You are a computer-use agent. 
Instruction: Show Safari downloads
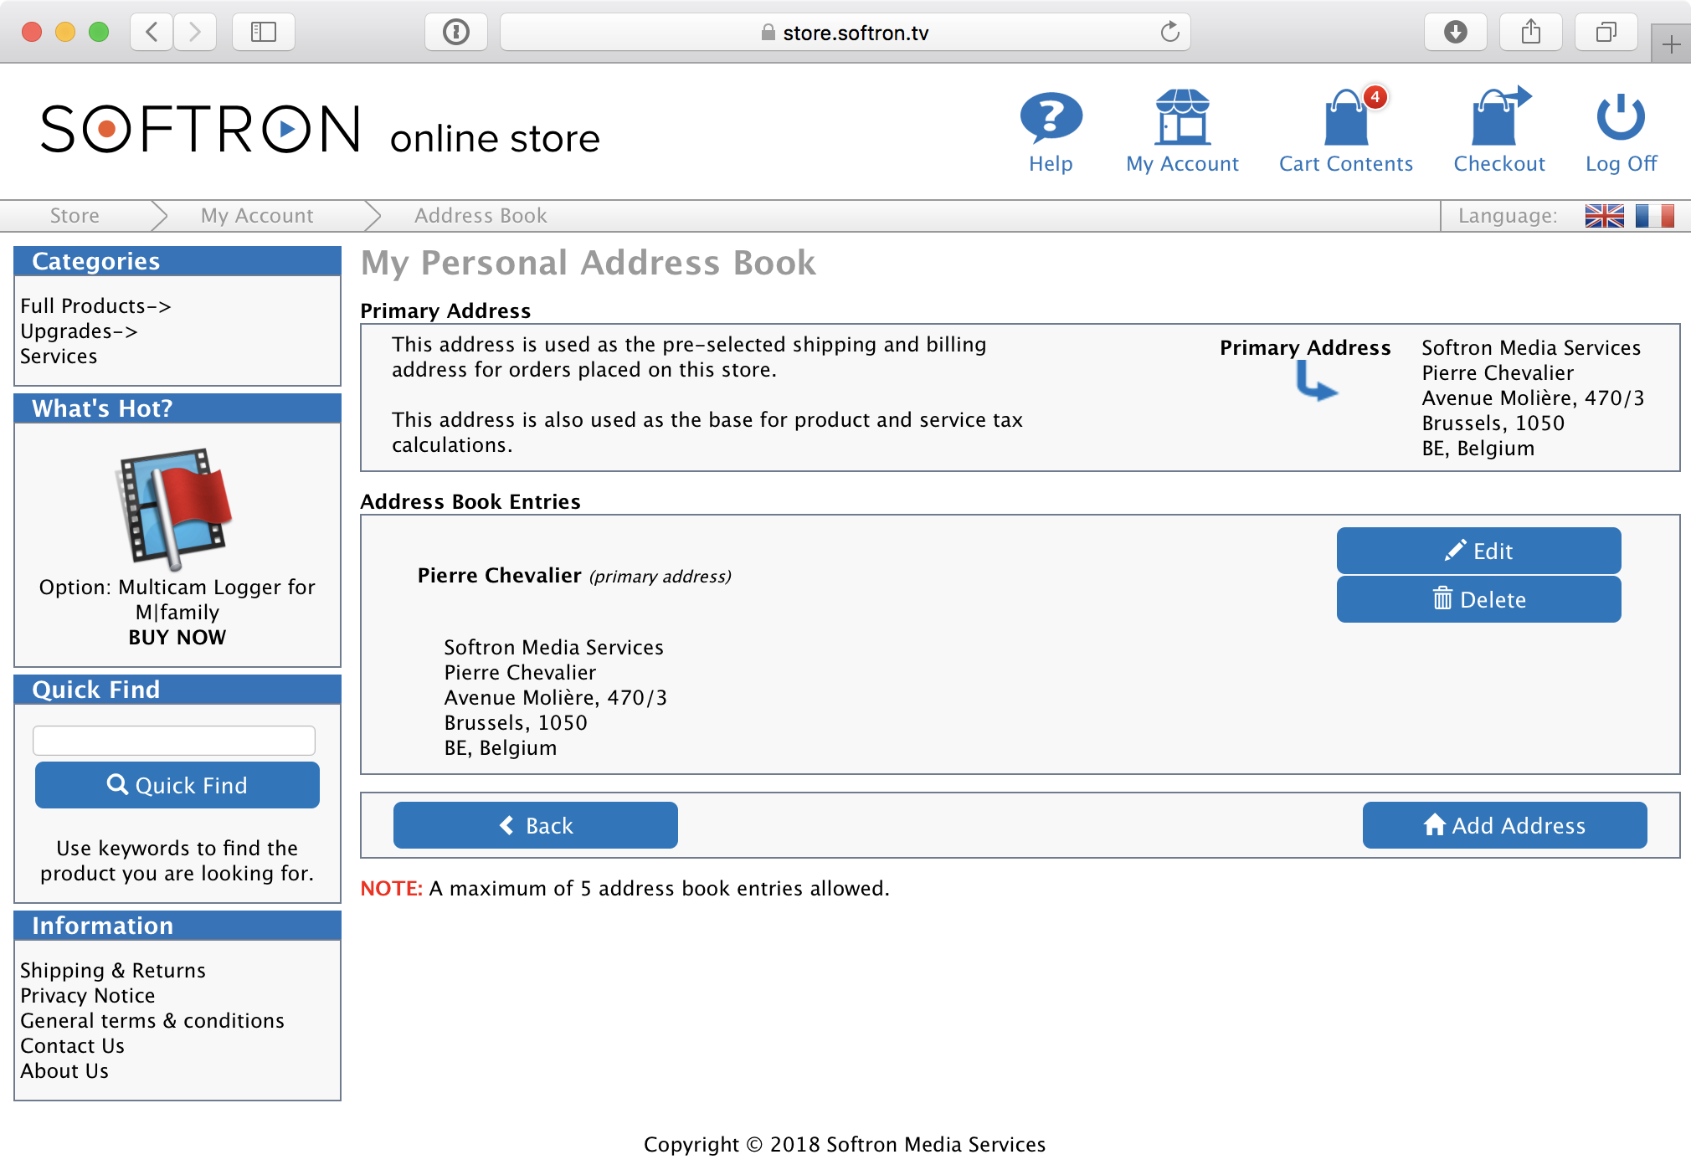click(x=1456, y=32)
